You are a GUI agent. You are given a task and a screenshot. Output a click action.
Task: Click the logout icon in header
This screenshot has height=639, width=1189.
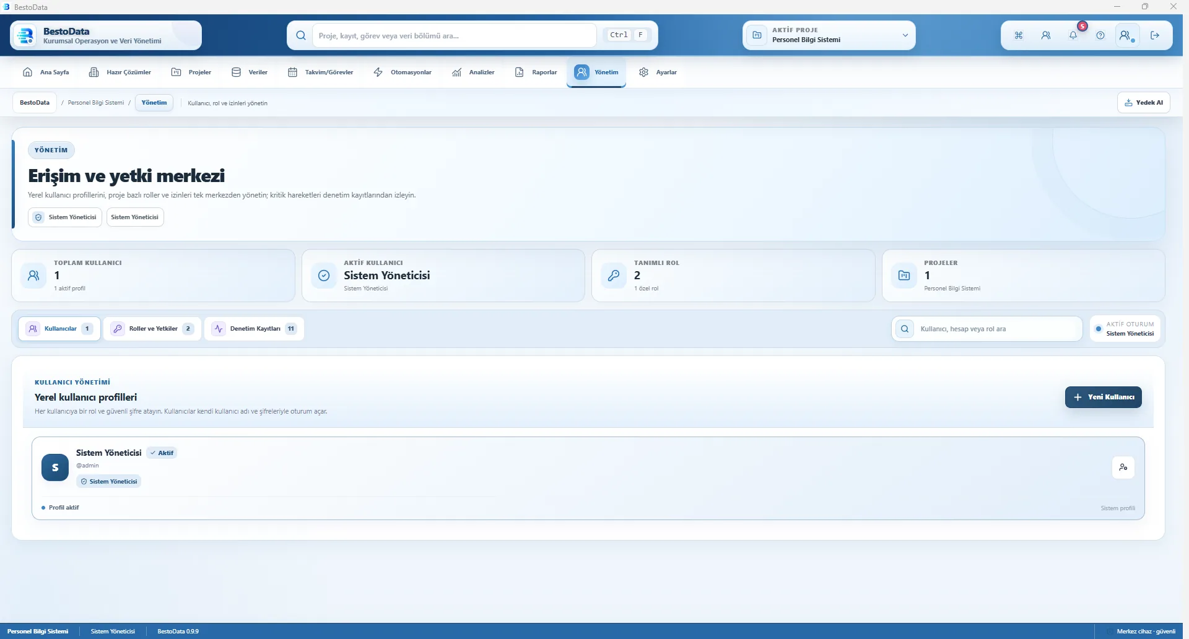(x=1155, y=35)
